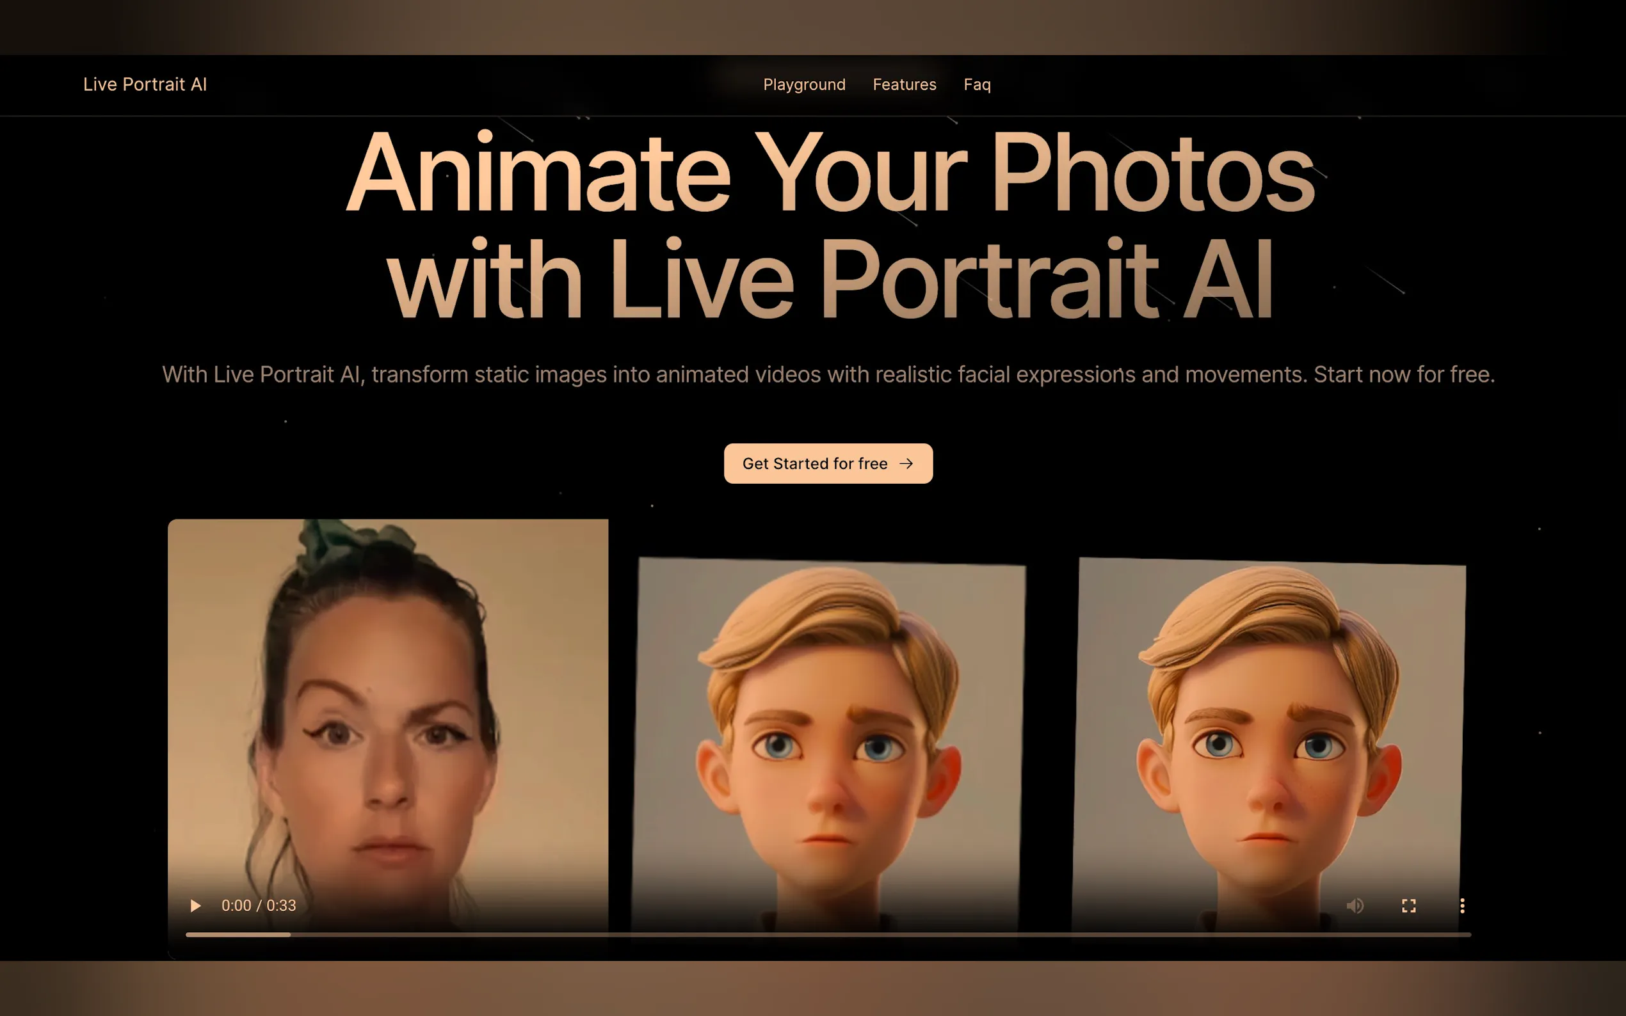Open the Faq nav link
Image resolution: width=1626 pixels, height=1016 pixels.
[977, 84]
